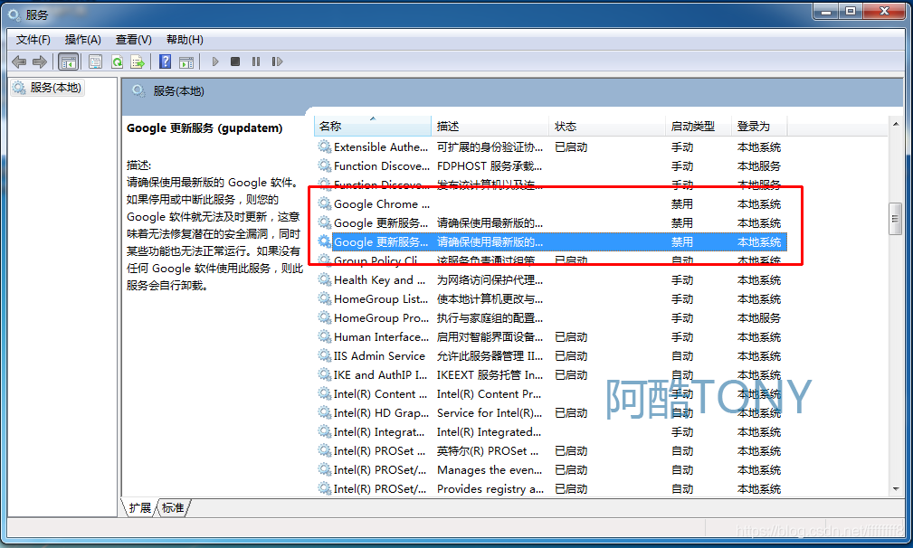Click the blue Help question-mark icon
Viewport: 913px width, 548px height.
165,61
